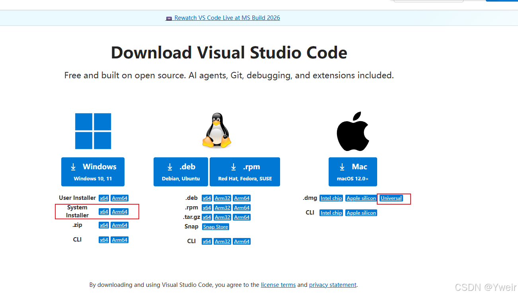Choose Arm64 for Windows System Installer

(x=120, y=212)
